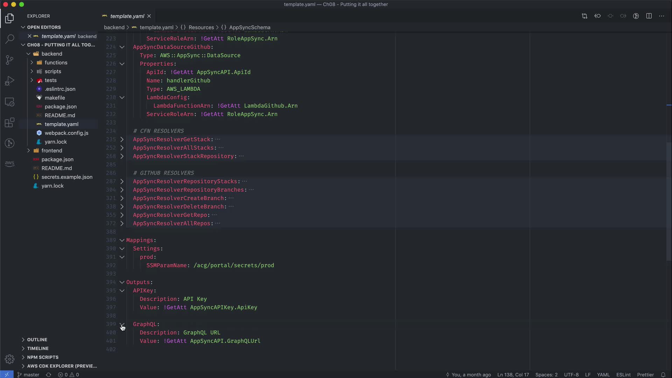Open the Search view in activity bar
The image size is (672, 378).
click(9, 38)
